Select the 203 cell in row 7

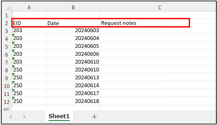click(x=29, y=62)
